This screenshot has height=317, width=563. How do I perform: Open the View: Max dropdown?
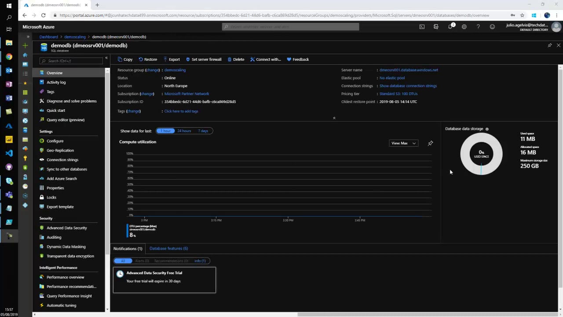[403, 143]
